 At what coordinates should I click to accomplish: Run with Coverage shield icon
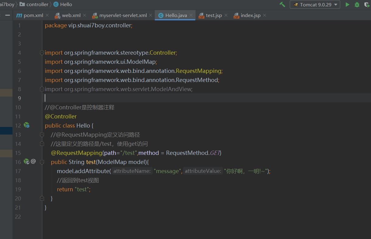click(x=366, y=5)
